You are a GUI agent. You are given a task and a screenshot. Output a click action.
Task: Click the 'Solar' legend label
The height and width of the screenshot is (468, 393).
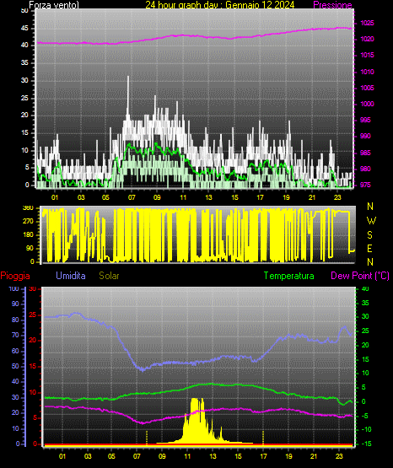tap(110, 276)
